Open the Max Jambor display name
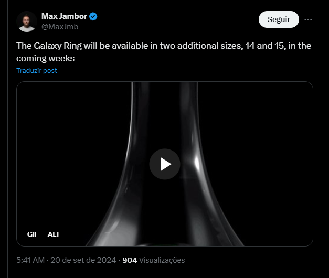The image size is (329, 278). (x=64, y=16)
